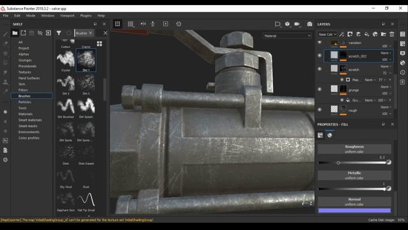
Task: Toggle the grunge layer's fill effect visibility
Action: pyautogui.click(x=342, y=100)
